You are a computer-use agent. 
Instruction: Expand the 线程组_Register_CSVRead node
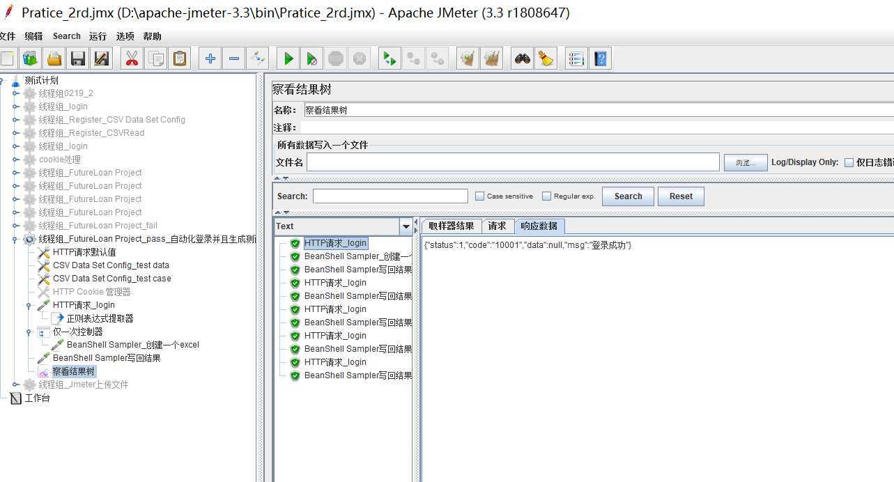pos(16,133)
